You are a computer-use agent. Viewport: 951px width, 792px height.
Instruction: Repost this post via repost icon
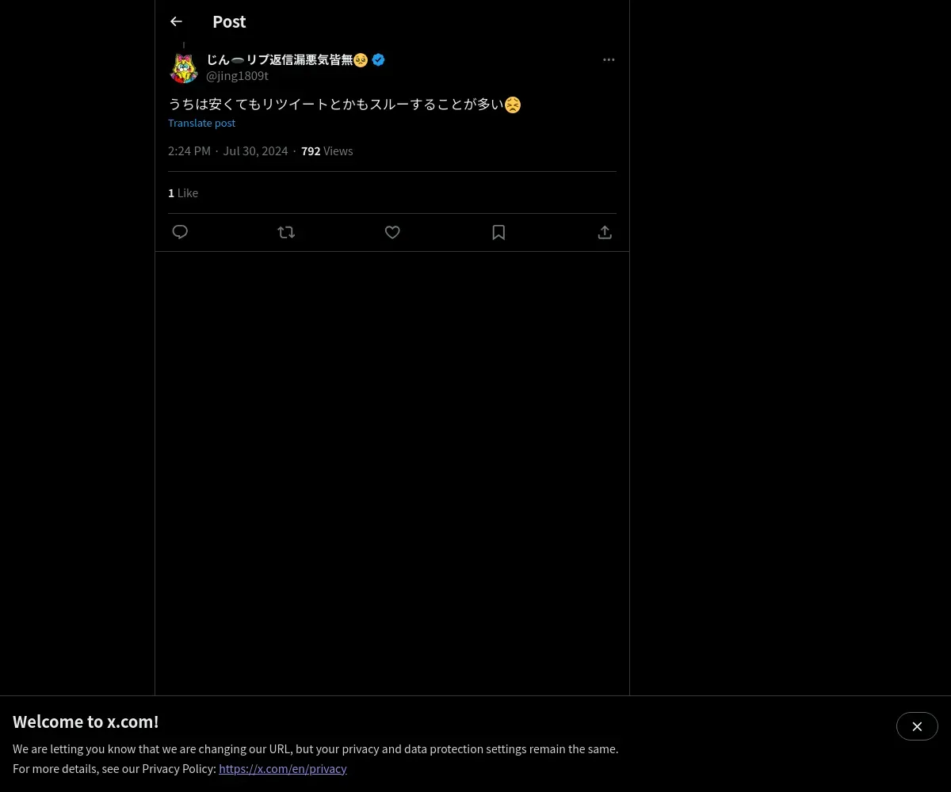coord(286,232)
